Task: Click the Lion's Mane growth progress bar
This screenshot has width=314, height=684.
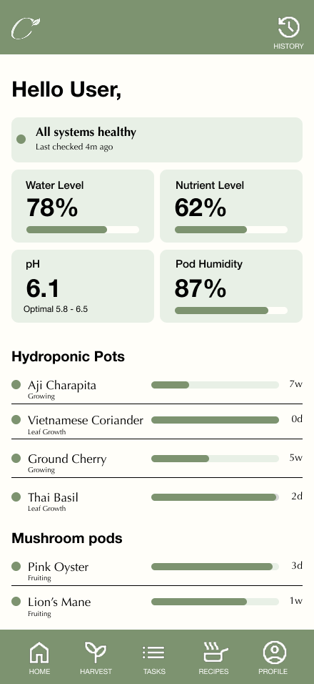Action: pyautogui.click(x=215, y=602)
